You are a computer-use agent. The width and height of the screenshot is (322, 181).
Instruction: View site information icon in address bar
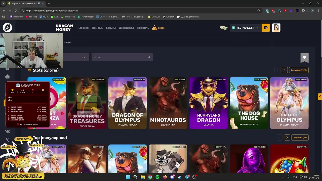click(x=23, y=11)
